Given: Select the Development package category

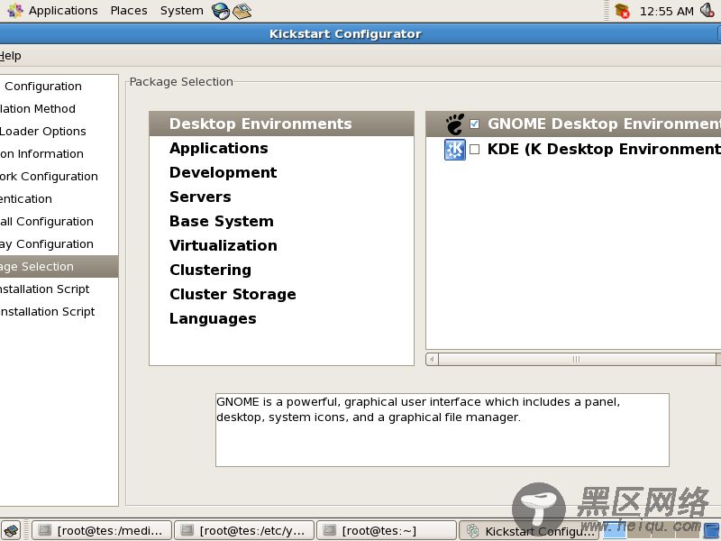Looking at the screenshot, I should (x=281, y=172).
